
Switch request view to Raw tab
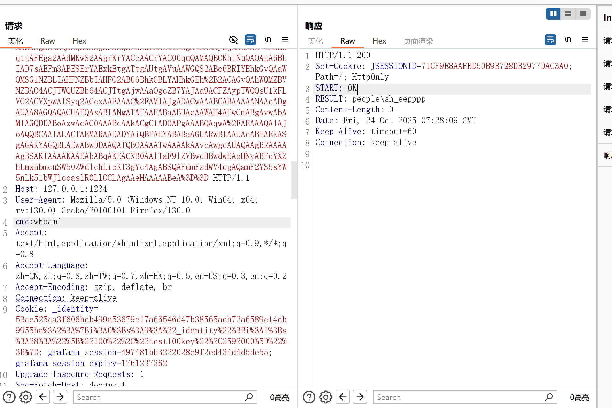coord(47,41)
